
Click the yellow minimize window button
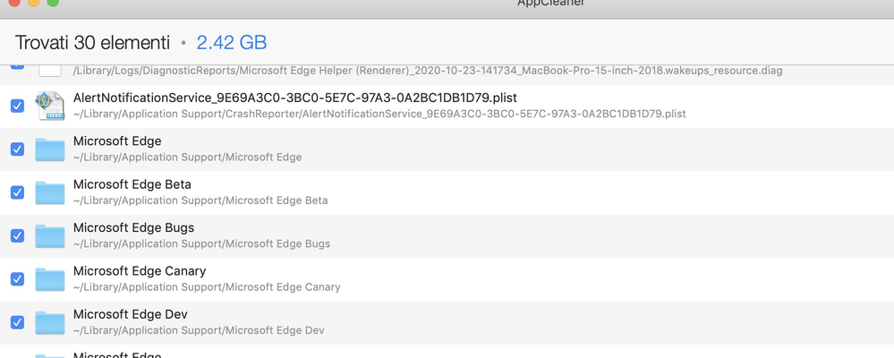(x=34, y=3)
